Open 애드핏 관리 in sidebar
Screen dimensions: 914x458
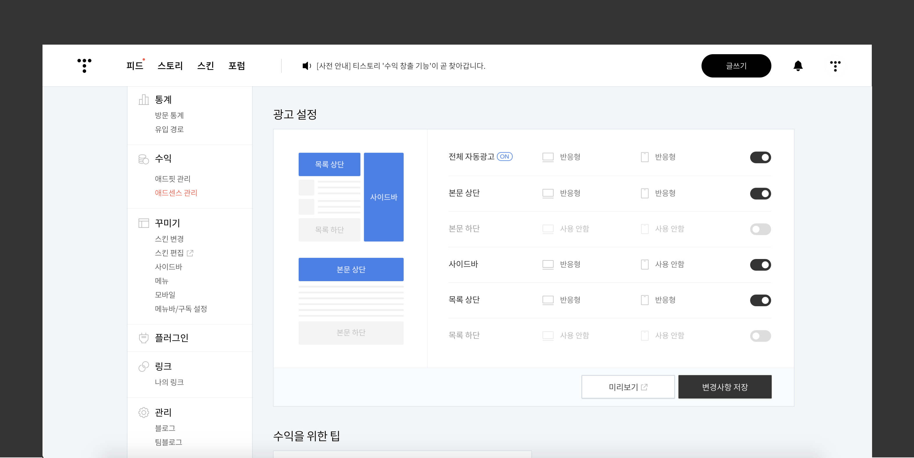(172, 179)
